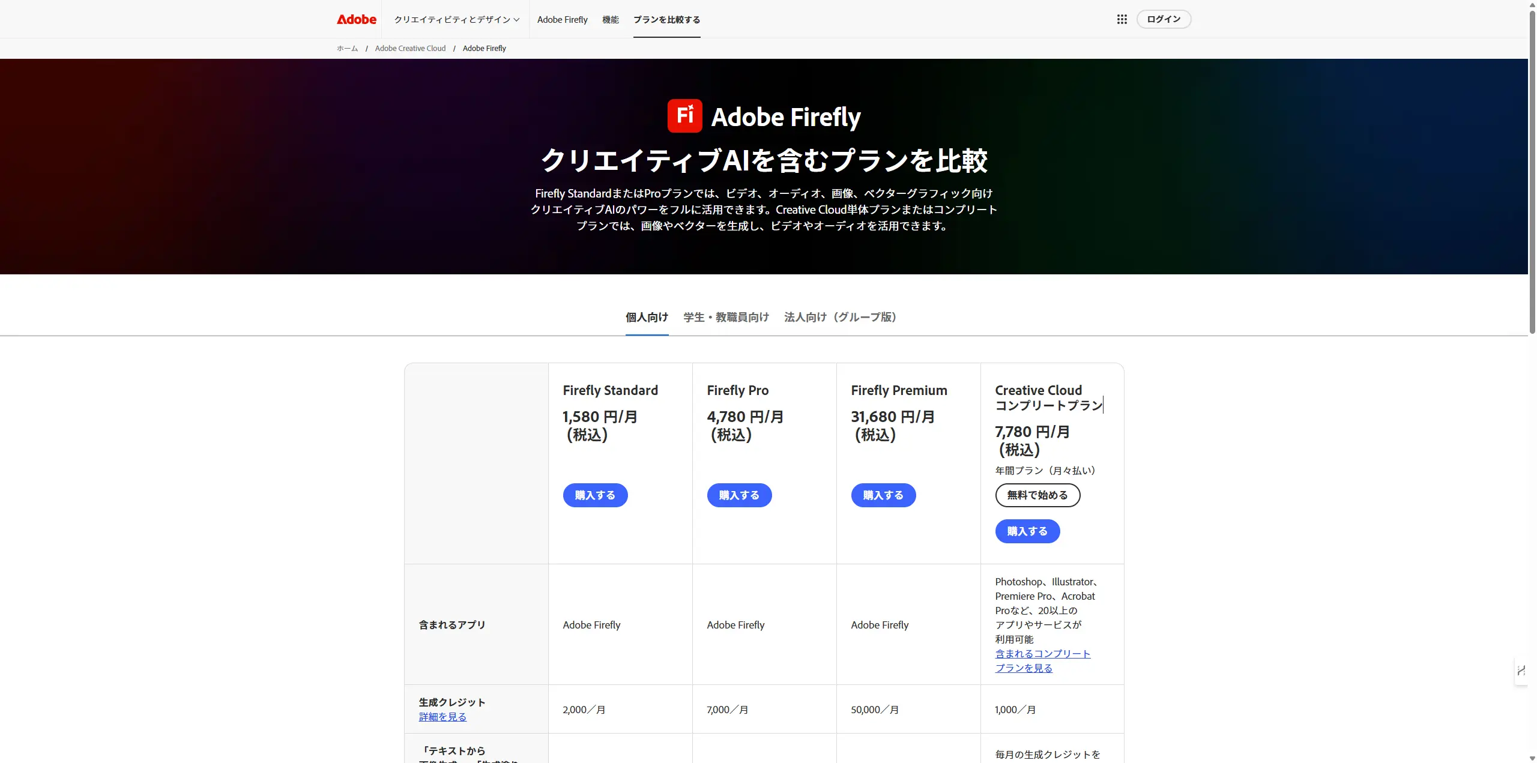
Task: Click the Adobe Firefly breadcrumb item
Action: (484, 49)
